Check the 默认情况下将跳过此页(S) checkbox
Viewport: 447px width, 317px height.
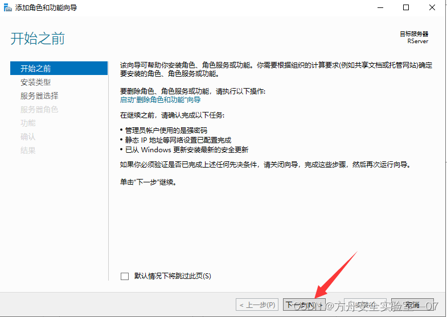point(125,276)
